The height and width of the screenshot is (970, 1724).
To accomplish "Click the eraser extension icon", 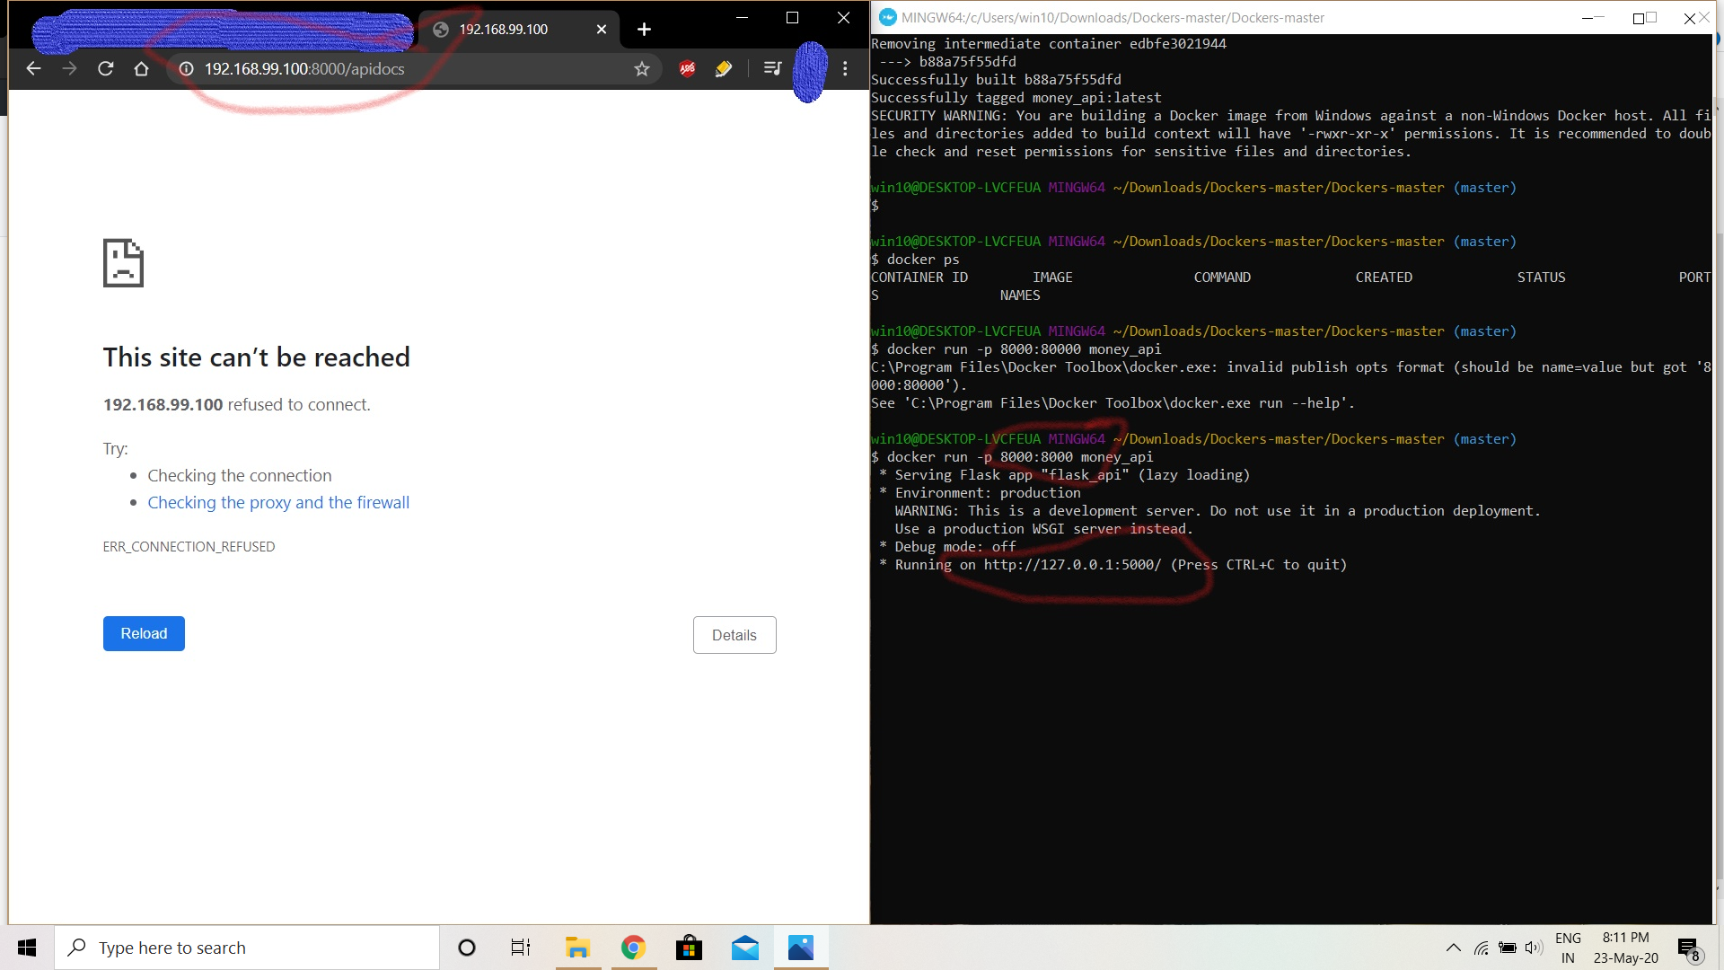I will [724, 68].
